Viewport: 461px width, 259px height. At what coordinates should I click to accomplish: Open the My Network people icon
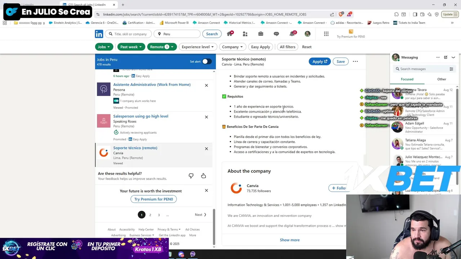[x=245, y=34]
